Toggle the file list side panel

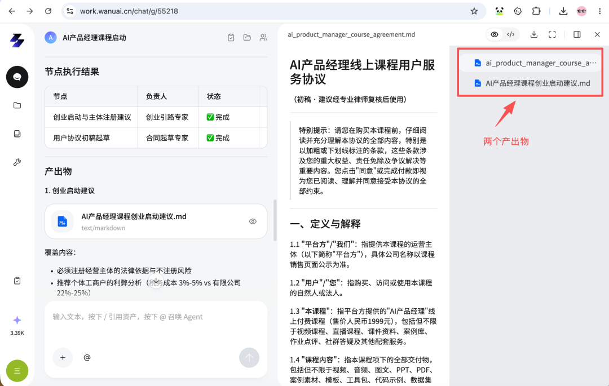coord(577,34)
